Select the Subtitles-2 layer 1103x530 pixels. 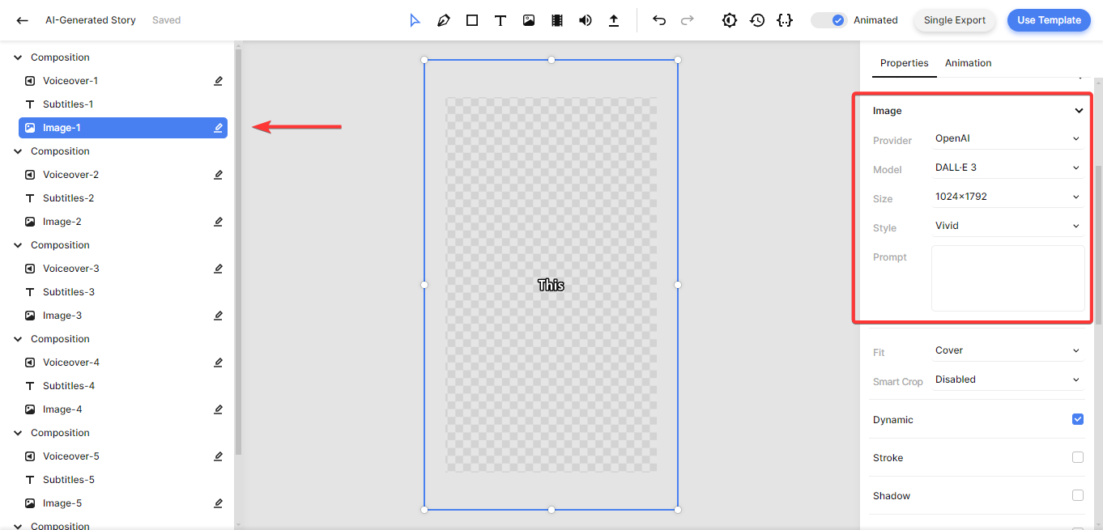pyautogui.click(x=68, y=198)
